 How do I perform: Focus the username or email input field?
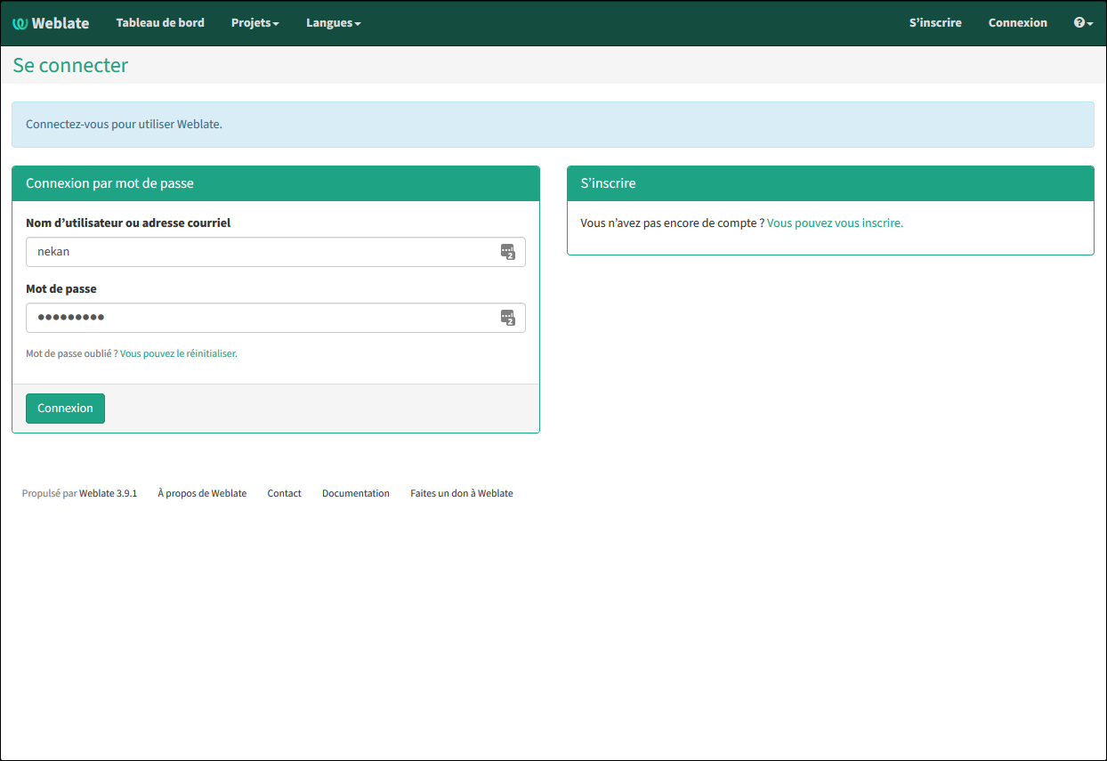pos(263,252)
